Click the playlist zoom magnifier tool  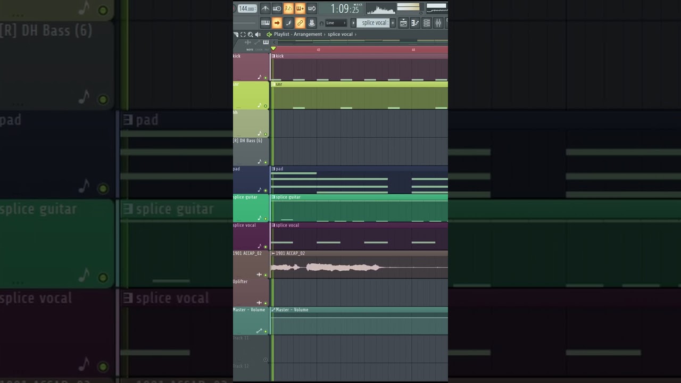[x=250, y=35]
